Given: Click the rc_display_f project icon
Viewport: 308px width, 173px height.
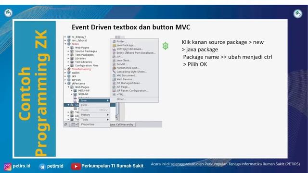Looking at the screenshot, I should pos(69,37).
